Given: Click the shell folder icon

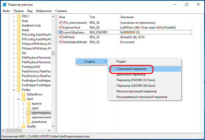Looking at the screenshot, I should (x=24, y=99).
